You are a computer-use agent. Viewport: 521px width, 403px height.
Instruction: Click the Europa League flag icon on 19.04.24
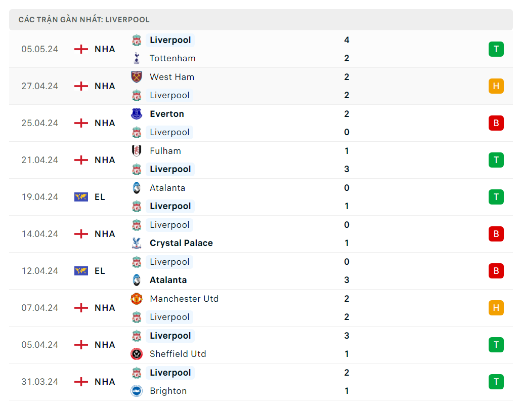click(x=81, y=197)
